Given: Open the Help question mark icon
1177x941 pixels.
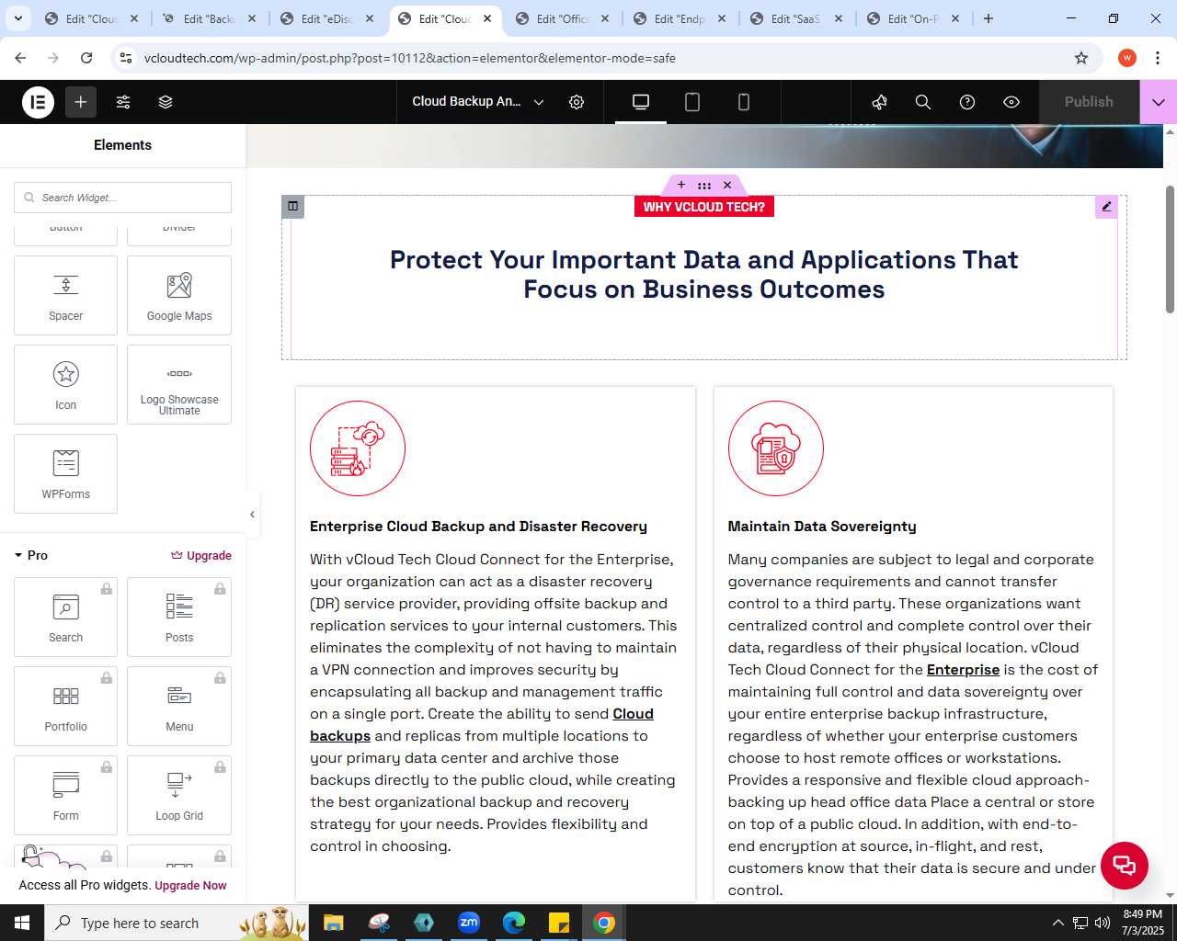Looking at the screenshot, I should click(967, 102).
